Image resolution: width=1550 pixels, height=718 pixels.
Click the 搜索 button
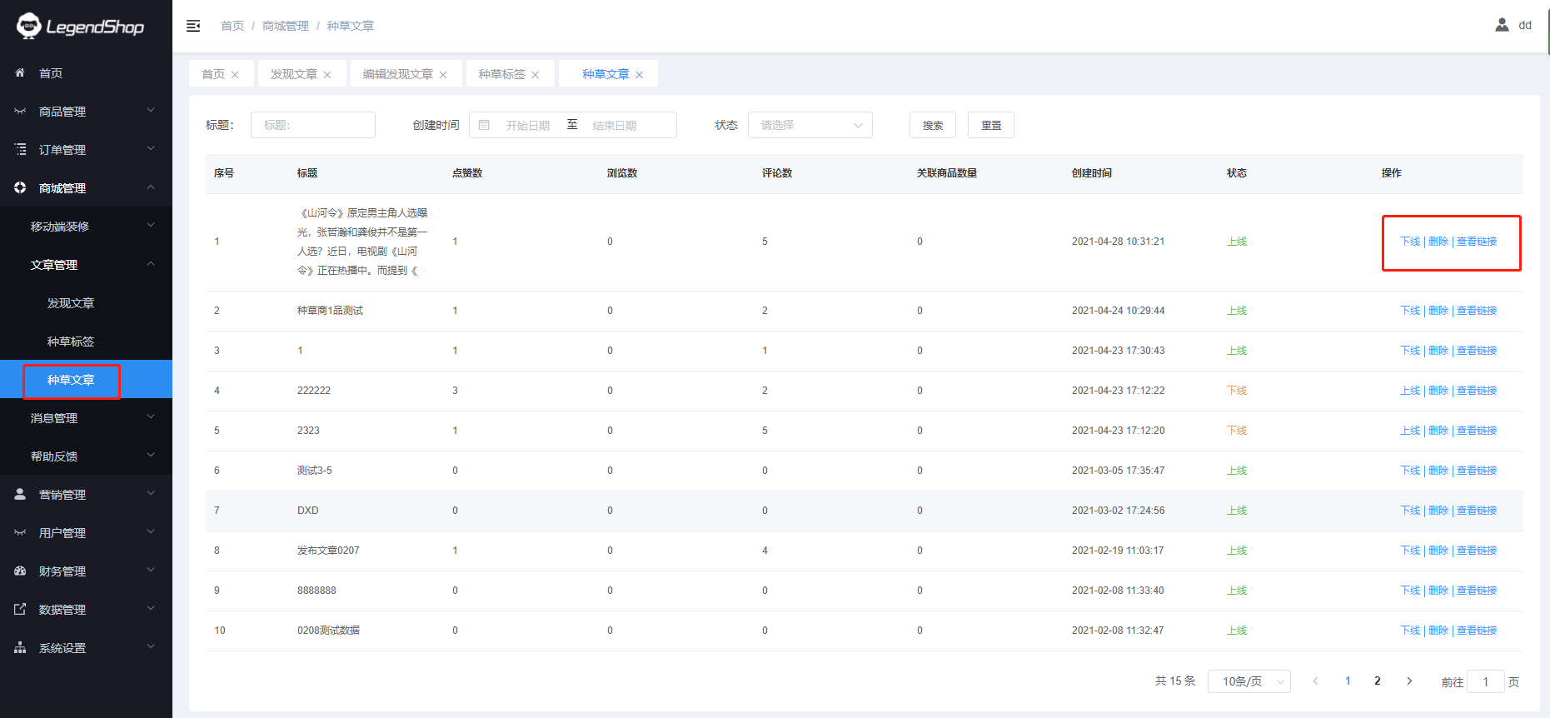pyautogui.click(x=932, y=125)
